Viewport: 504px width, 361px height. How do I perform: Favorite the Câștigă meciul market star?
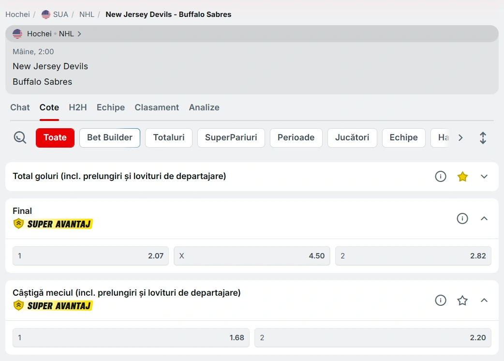(x=462, y=301)
